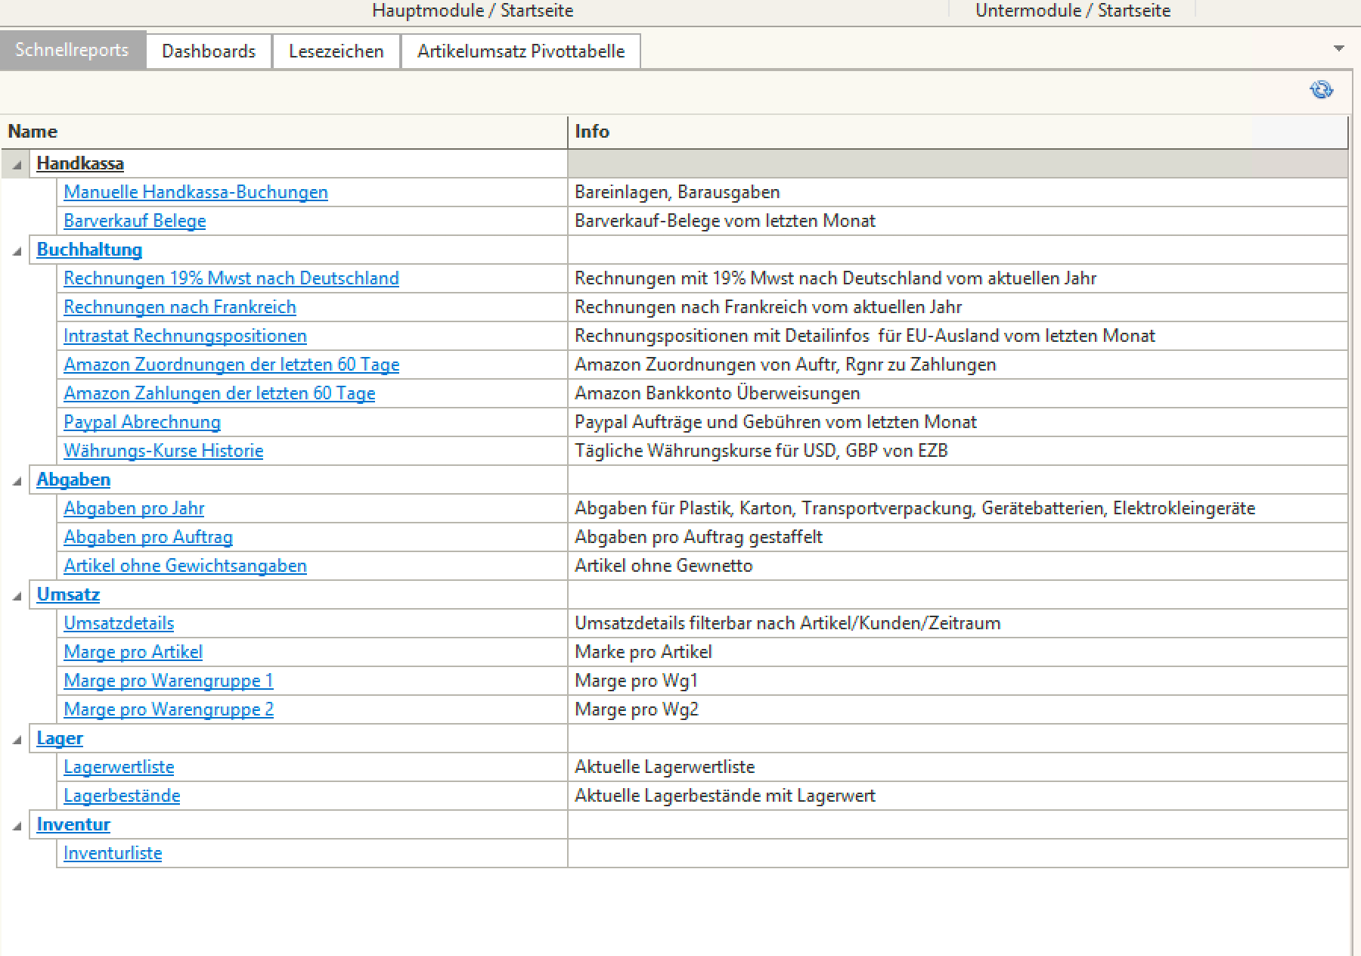The width and height of the screenshot is (1361, 956).
Task: Collapse the Lager group
Action: pyautogui.click(x=17, y=739)
